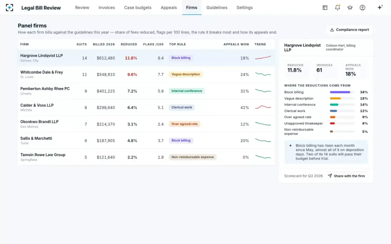Screen dimensions: 391x244
Task: Select the Sallis & Marchetti firm name
Action: (36, 138)
